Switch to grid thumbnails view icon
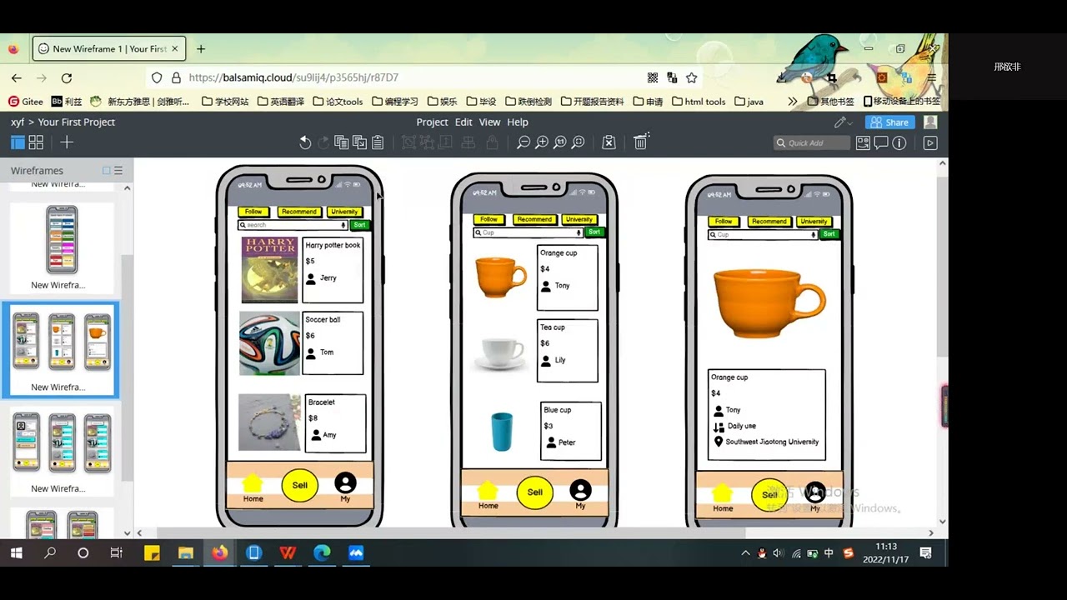This screenshot has height=600, width=1067. 36,142
